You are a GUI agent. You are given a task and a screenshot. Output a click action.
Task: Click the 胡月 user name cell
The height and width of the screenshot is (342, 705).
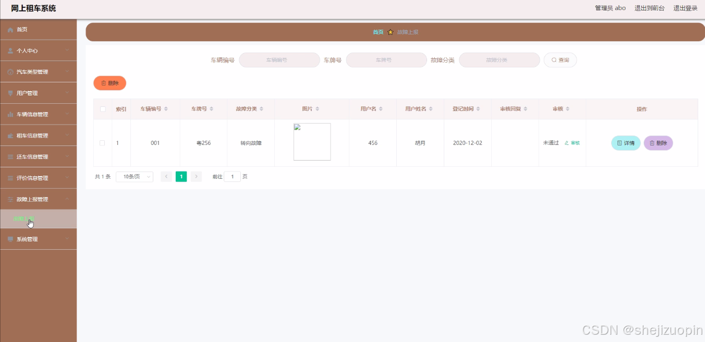[x=420, y=143]
